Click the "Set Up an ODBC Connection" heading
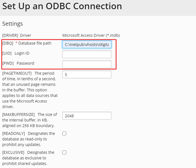Image resolution: width=196 pixels, height=168 pixels. 62,6
